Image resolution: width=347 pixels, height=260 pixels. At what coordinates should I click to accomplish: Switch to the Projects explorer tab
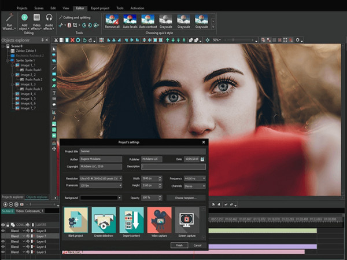pyautogui.click(x=12, y=197)
